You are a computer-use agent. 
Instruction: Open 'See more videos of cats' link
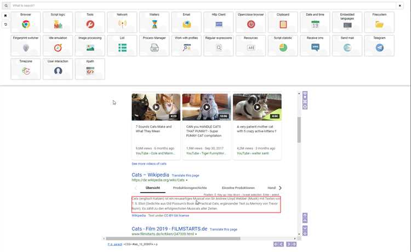[x=149, y=164]
